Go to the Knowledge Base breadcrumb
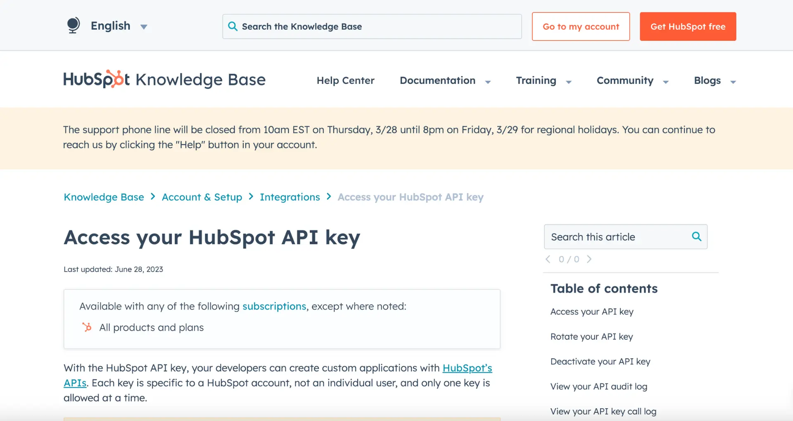The width and height of the screenshot is (793, 421). point(104,197)
